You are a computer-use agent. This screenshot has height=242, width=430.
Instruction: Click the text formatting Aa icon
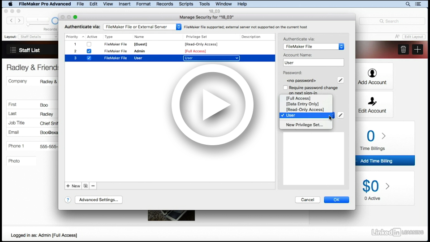397,36
